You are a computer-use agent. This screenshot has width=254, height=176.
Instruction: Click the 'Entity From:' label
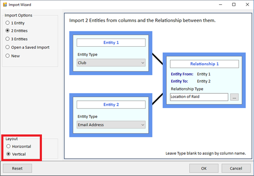point(182,74)
